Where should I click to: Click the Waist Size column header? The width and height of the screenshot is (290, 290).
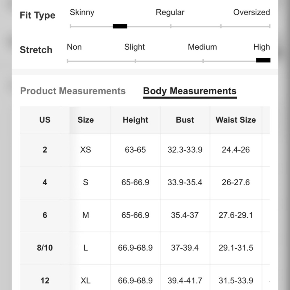pos(236,120)
